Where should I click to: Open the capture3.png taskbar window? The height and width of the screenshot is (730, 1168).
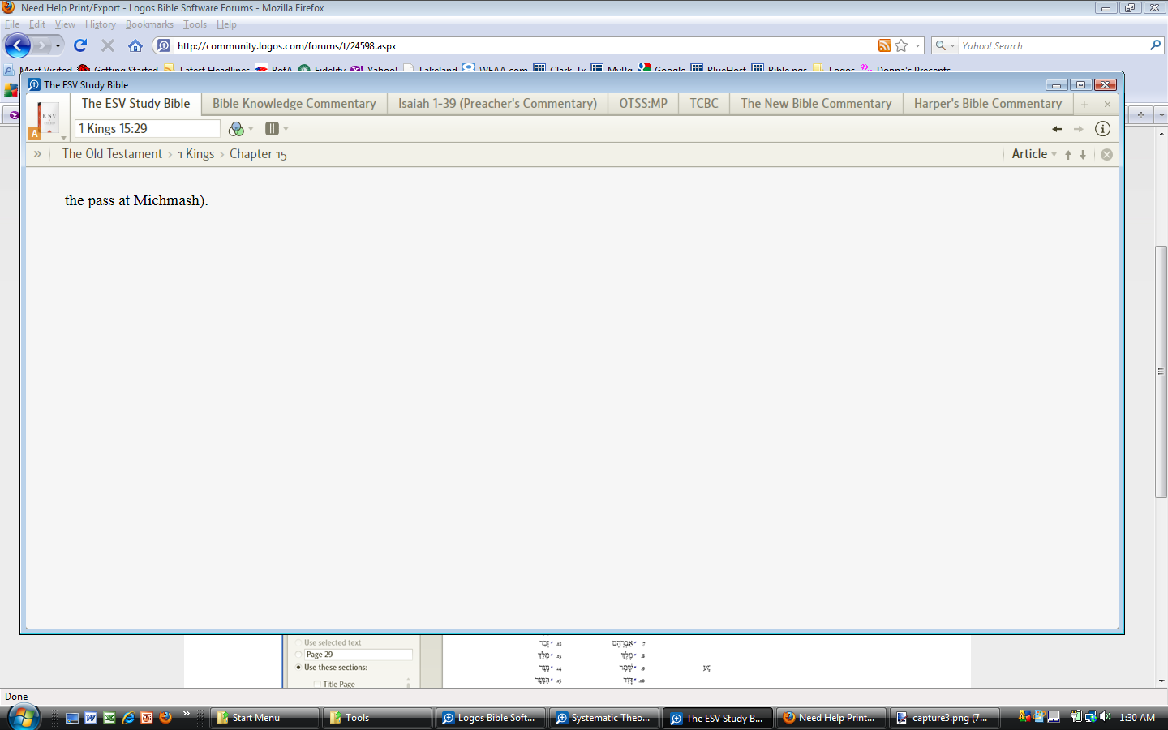(944, 718)
